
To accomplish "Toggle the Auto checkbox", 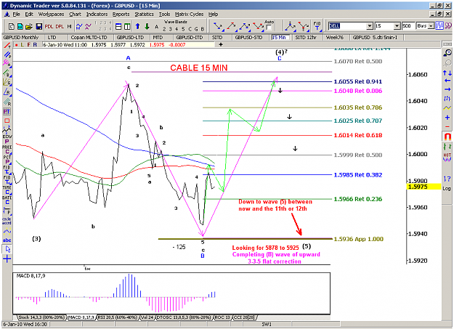I will tap(269, 28).
